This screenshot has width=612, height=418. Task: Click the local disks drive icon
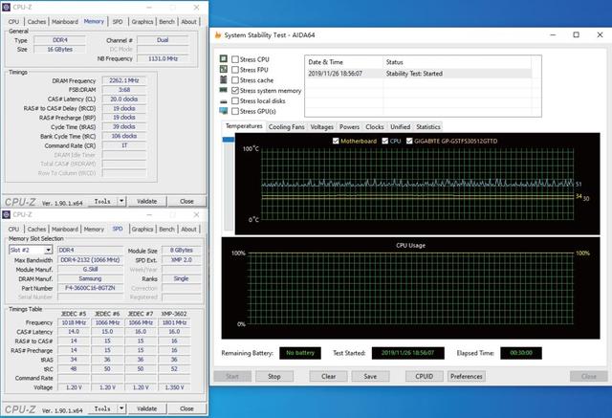223,101
